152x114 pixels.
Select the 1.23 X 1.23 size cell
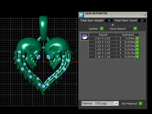103,46
